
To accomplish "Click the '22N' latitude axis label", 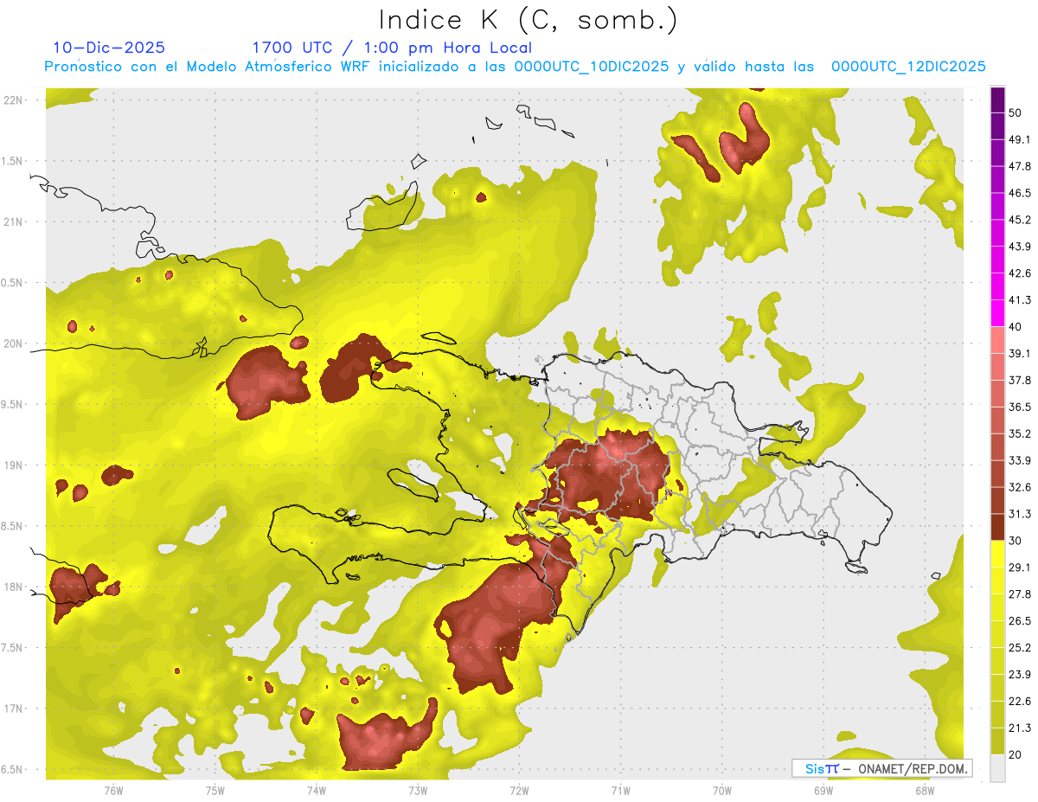I will (x=13, y=99).
